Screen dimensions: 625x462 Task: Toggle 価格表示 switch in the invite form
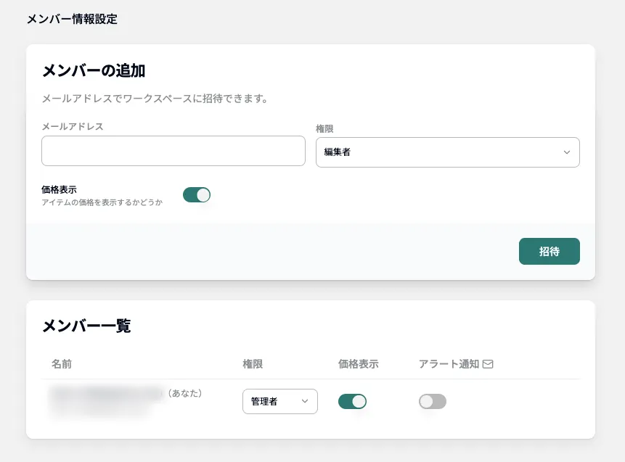[x=197, y=194]
